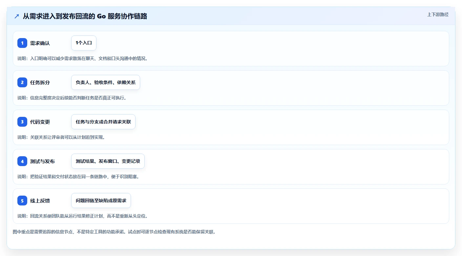The width and height of the screenshot is (462, 256).
Task: Click the 测试结果、发布窗口、变更记录 chip
Action: click(x=108, y=161)
